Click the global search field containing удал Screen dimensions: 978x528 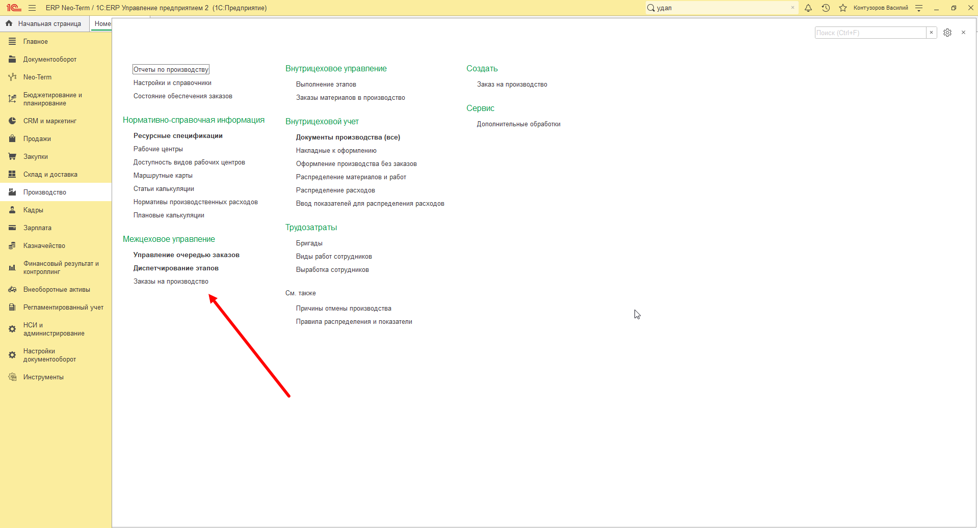(x=722, y=8)
